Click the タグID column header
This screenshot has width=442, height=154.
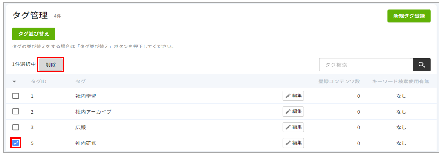click(x=39, y=81)
